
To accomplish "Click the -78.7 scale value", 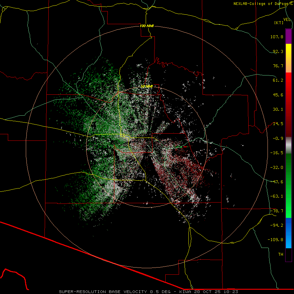I will [277, 211].
